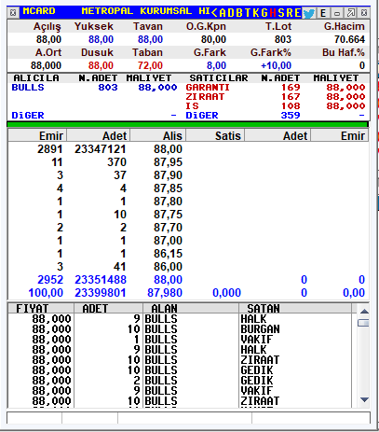Click the Satis column header

[x=215, y=136]
